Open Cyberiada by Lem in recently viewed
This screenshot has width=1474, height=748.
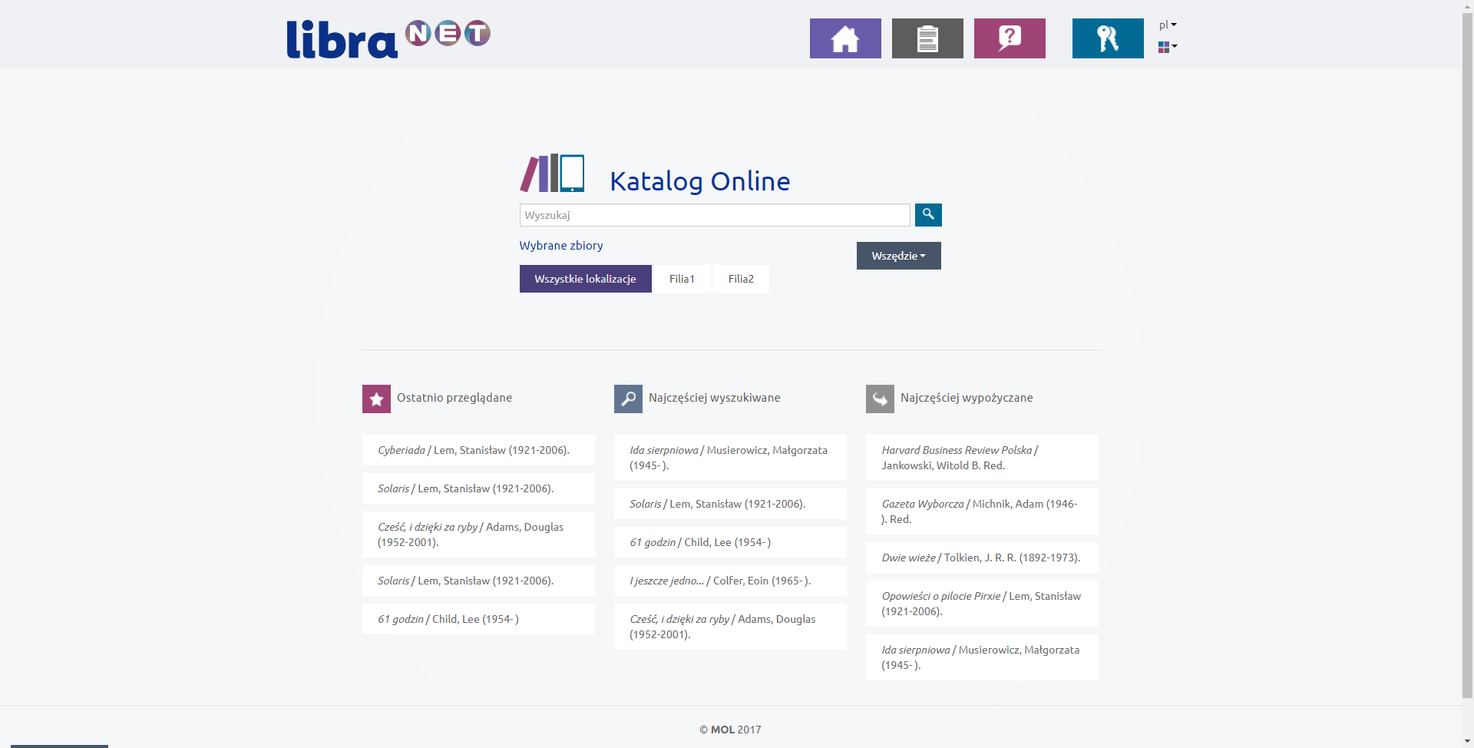pos(478,450)
